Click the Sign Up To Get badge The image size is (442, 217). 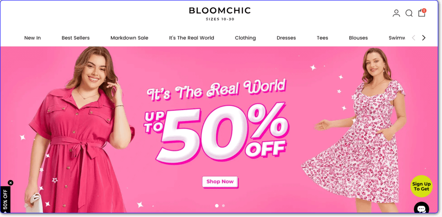(422, 186)
